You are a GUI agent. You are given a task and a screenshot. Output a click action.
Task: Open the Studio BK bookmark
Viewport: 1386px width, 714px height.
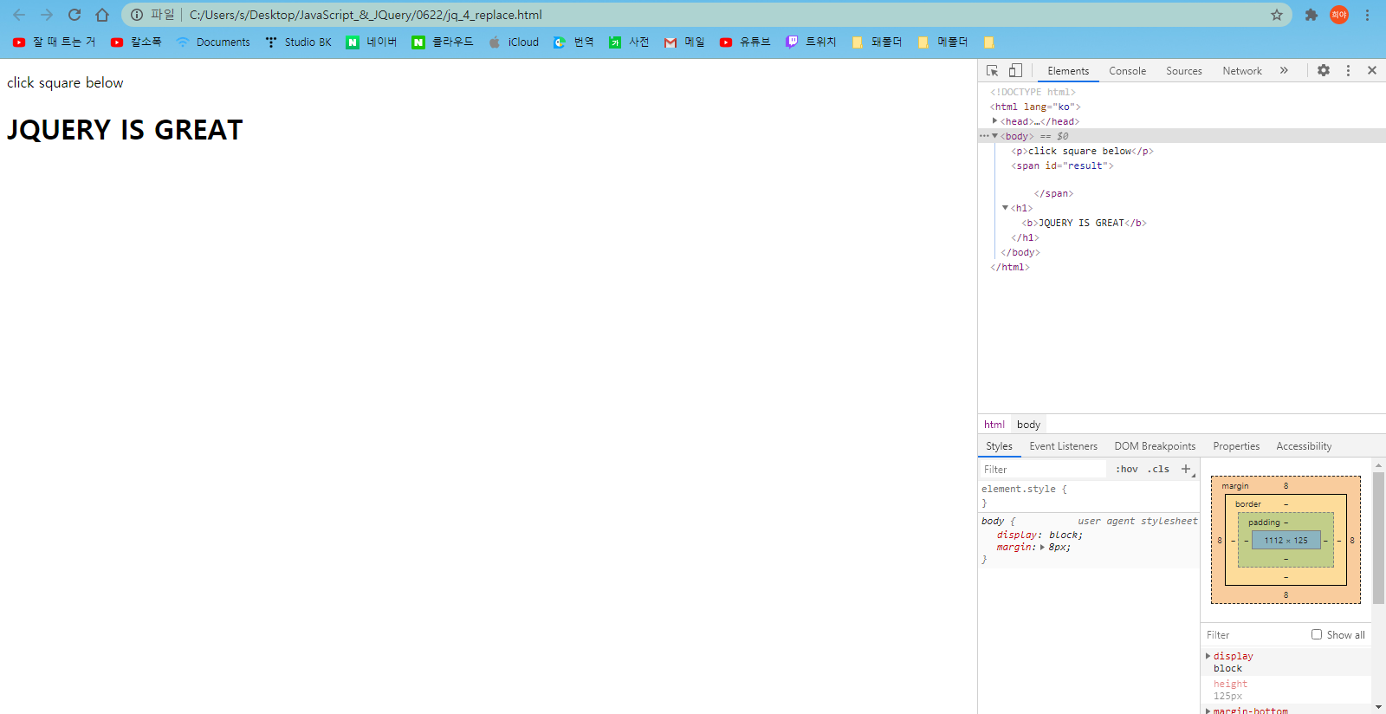[x=298, y=42]
